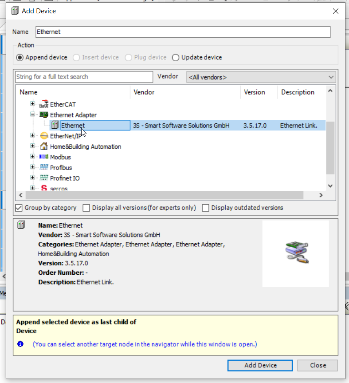Expand the Home&Building Automation node
349x383 pixels.
(x=32, y=146)
